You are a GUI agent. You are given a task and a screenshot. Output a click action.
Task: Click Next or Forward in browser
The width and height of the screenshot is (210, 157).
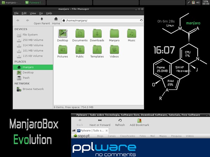[x=100, y=122]
